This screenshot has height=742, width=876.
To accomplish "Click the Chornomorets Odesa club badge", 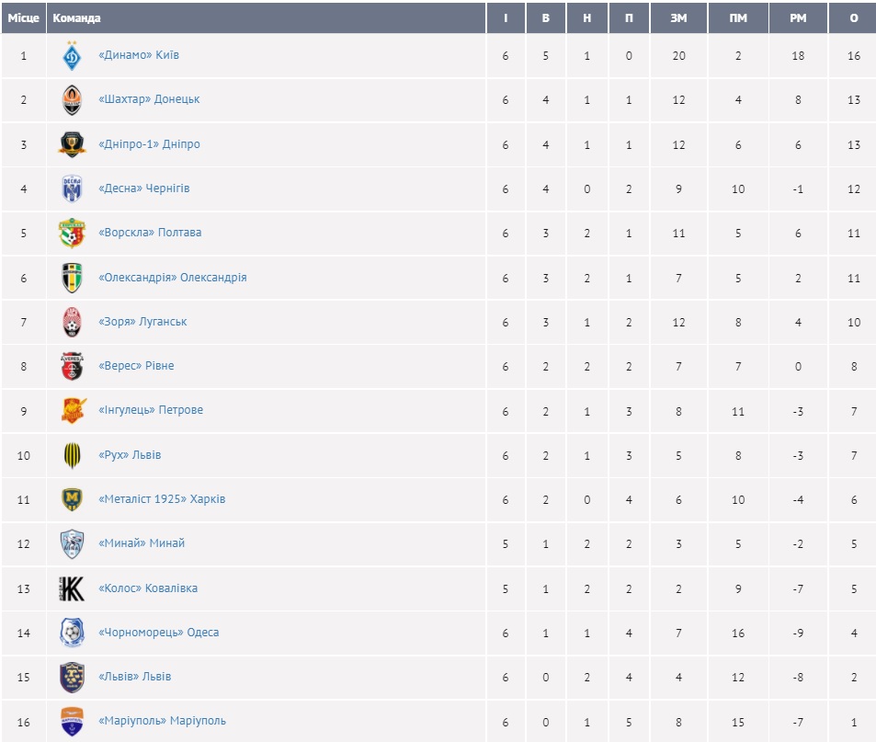I will (x=72, y=633).
